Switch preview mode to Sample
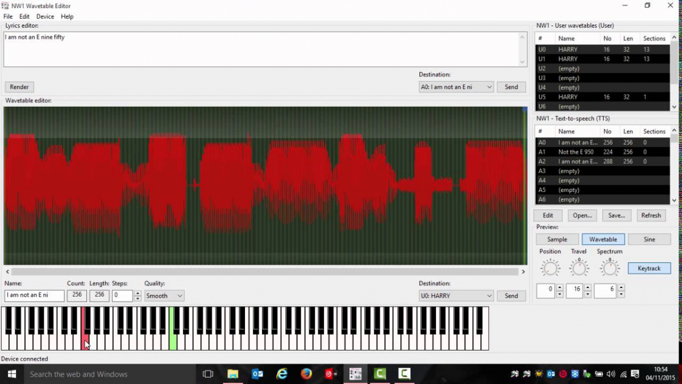The image size is (682, 384). [557, 239]
